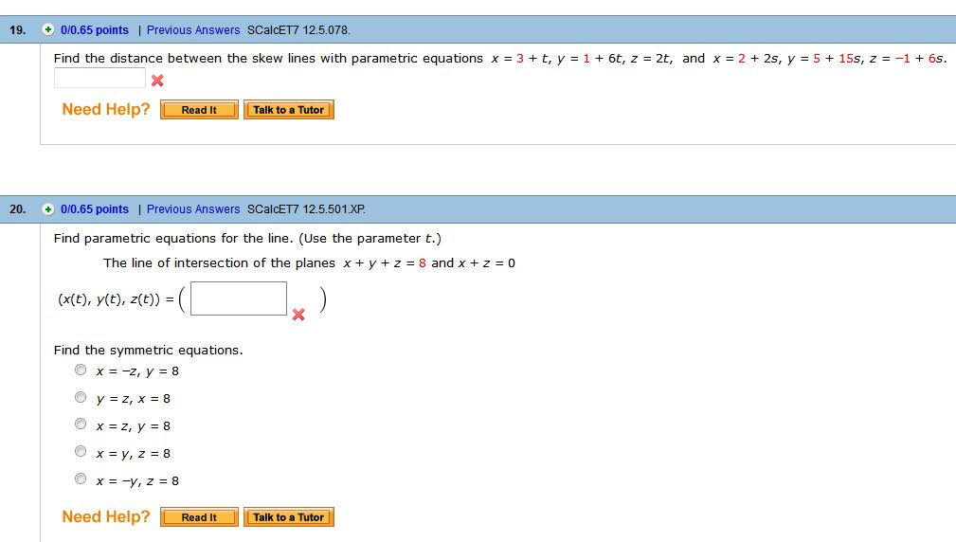Click red X mark beside parametric answer box
This screenshot has width=956, height=542.
(298, 315)
